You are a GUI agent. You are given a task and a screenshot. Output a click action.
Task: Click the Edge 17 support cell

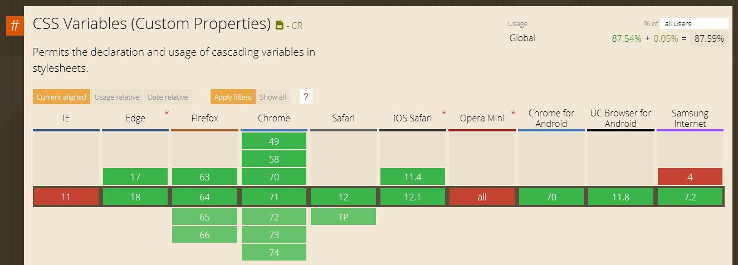click(135, 176)
